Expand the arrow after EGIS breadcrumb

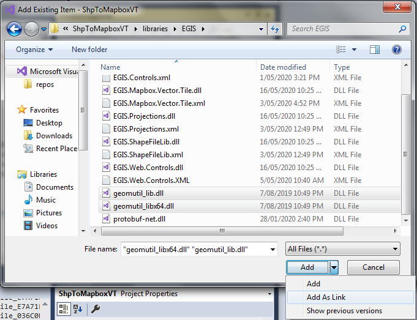(x=203, y=29)
